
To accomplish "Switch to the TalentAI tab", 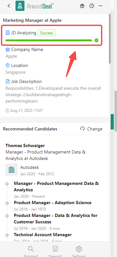I will coord(55,252).
